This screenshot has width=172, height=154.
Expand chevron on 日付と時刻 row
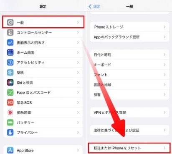(x=164, y=55)
